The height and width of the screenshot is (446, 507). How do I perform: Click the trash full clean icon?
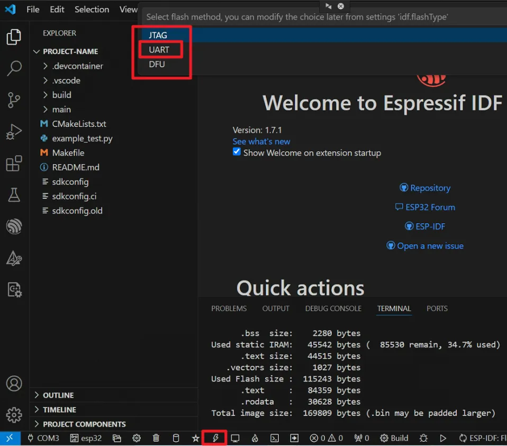pyautogui.click(x=156, y=438)
